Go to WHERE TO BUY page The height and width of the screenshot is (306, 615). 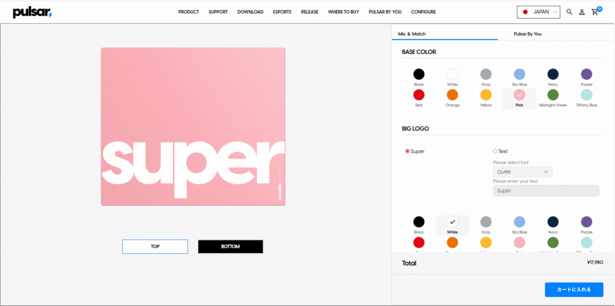[x=344, y=12]
